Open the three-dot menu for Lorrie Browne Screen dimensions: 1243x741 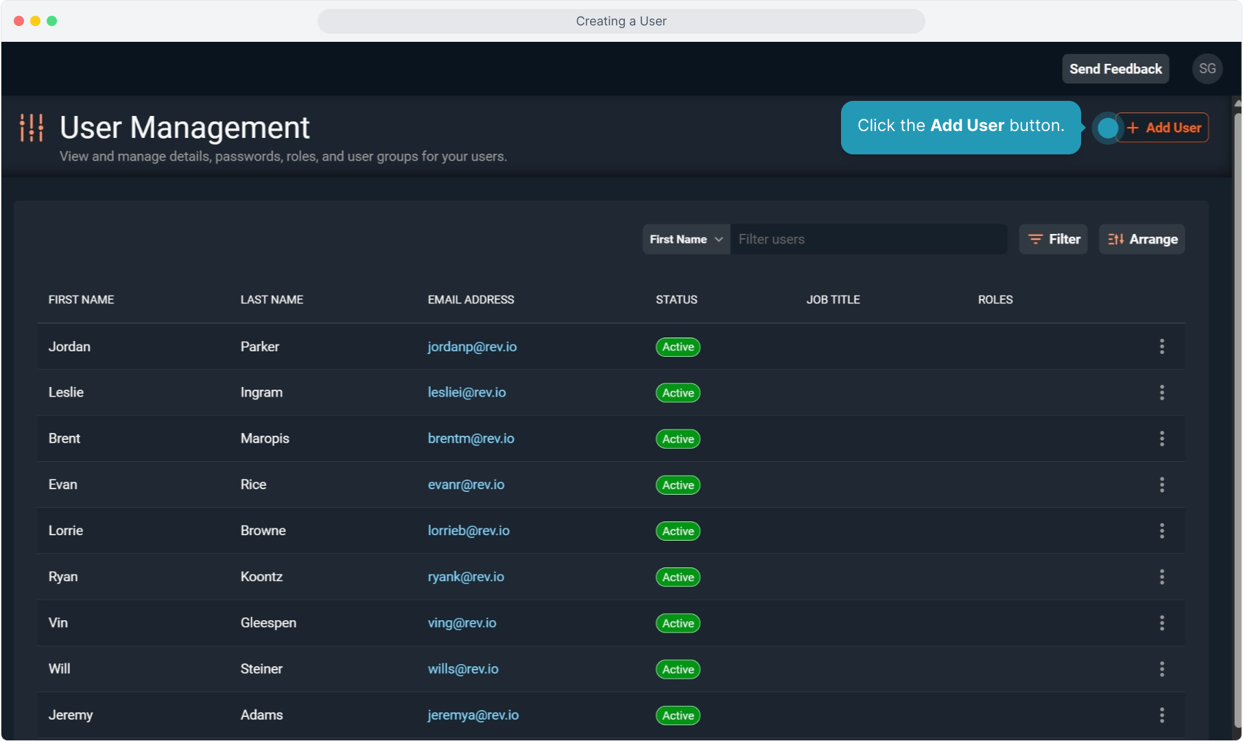click(x=1161, y=530)
